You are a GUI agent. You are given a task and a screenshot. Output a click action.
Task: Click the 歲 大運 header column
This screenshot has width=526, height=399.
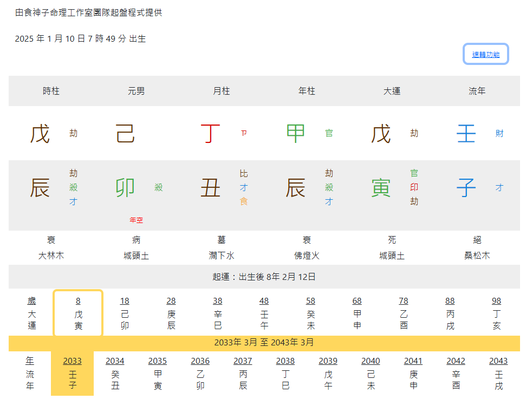(x=32, y=313)
